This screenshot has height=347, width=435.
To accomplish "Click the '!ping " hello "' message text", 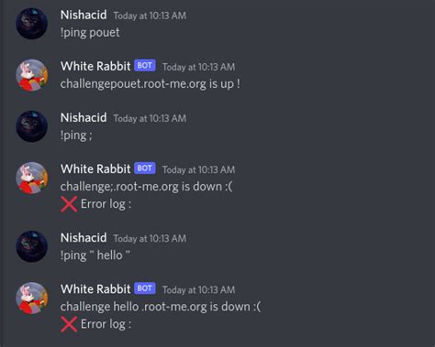I will point(95,255).
